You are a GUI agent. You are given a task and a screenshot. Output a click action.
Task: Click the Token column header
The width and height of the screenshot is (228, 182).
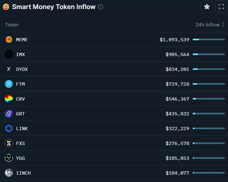click(12, 25)
